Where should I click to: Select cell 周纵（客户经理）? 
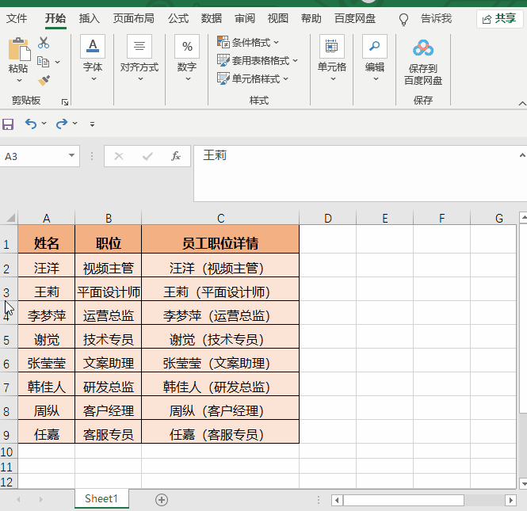tap(220, 408)
